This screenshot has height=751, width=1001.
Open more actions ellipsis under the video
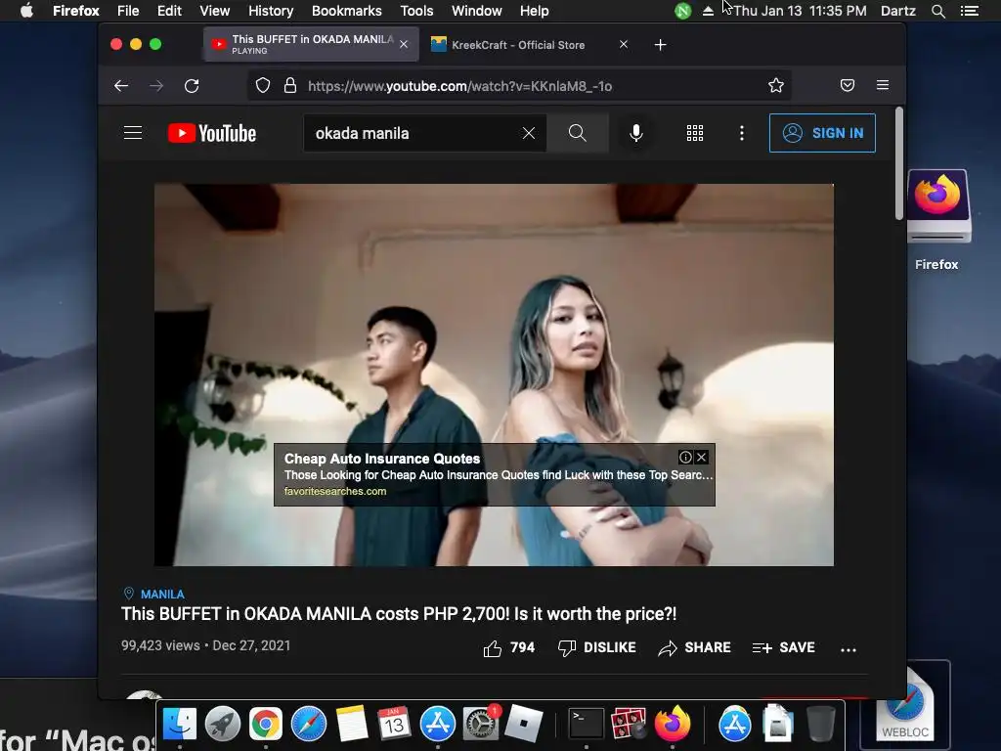click(x=848, y=649)
